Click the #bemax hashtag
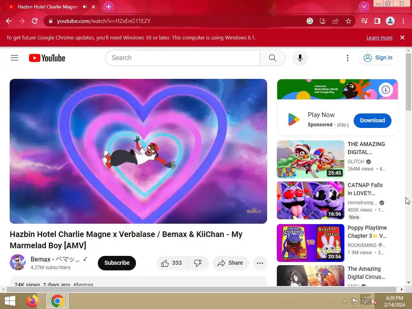This screenshot has height=309, width=412. tap(83, 284)
